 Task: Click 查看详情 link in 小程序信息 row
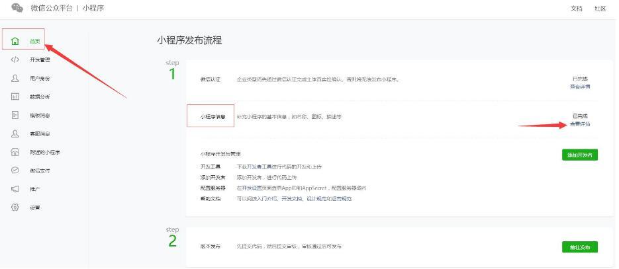pos(580,124)
